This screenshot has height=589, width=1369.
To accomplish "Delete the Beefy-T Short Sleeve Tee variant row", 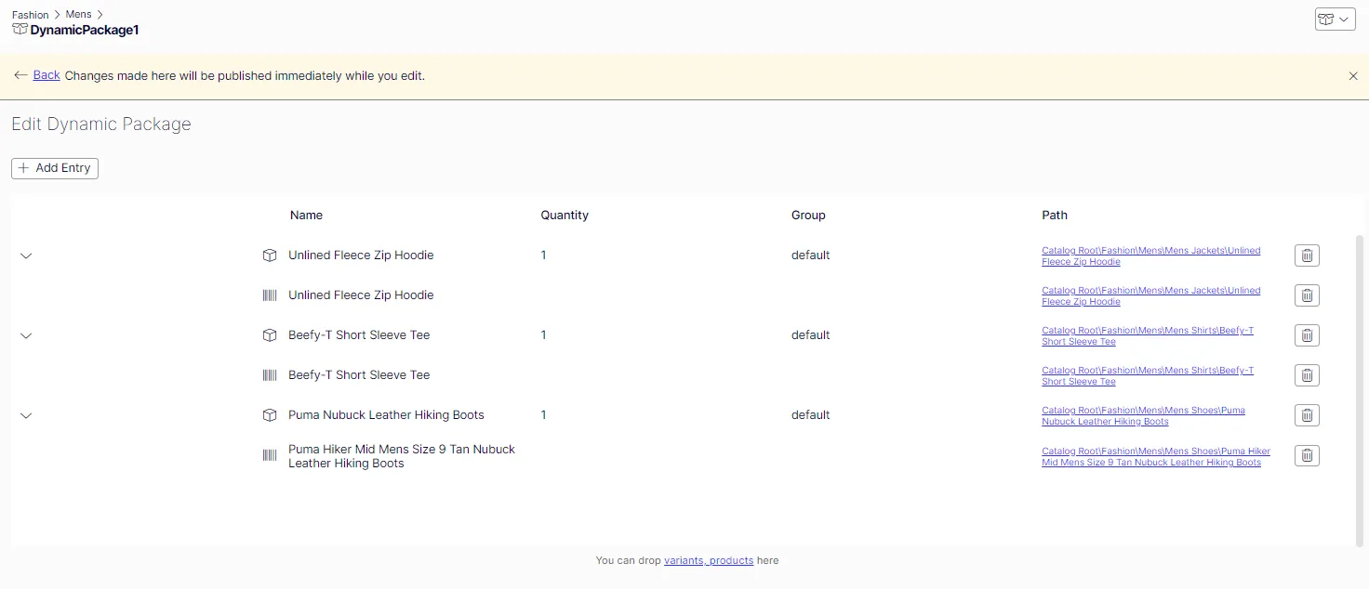I will (1307, 375).
